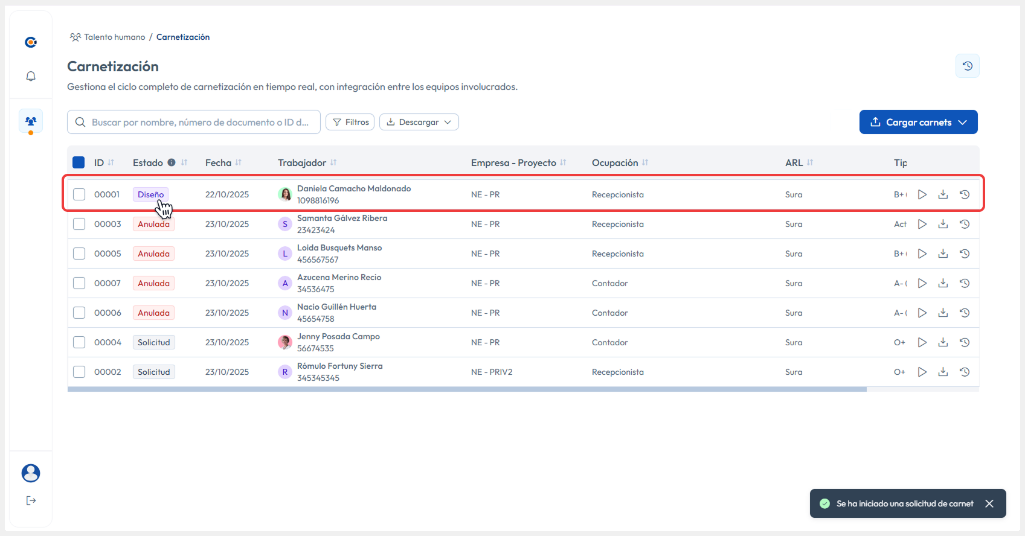Open the history icon at top right
This screenshot has height=536, width=1025.
point(967,66)
